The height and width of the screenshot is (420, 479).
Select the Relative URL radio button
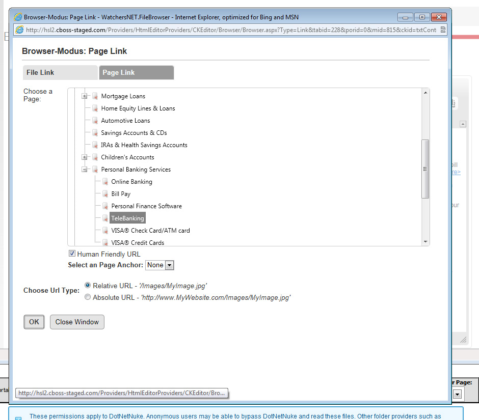click(x=88, y=286)
